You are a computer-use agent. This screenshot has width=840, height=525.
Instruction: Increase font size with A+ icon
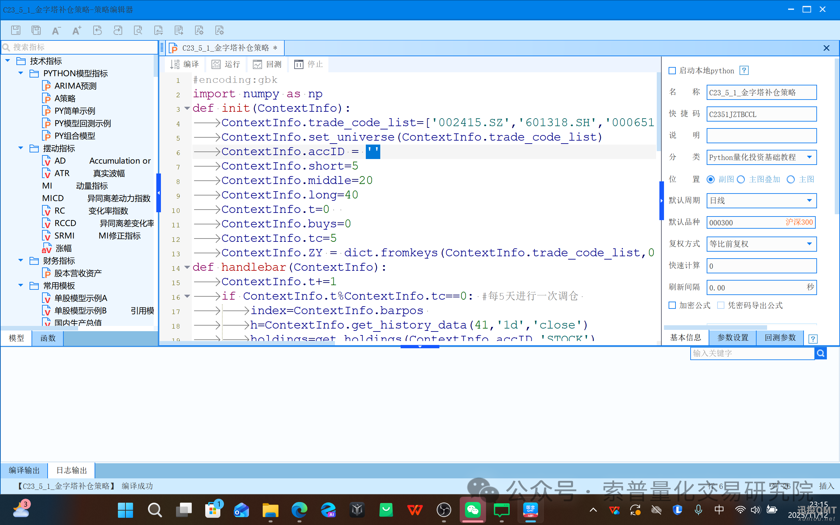[76, 30]
